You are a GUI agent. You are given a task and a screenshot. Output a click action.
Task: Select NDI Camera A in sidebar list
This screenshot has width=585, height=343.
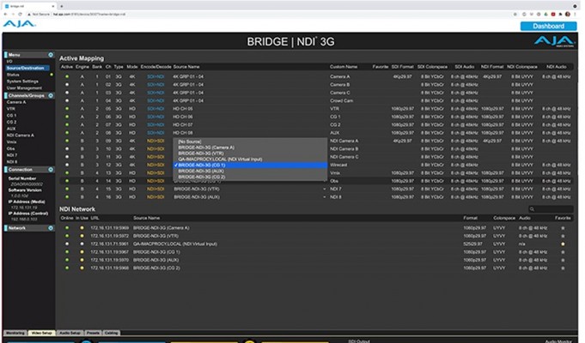click(20, 135)
